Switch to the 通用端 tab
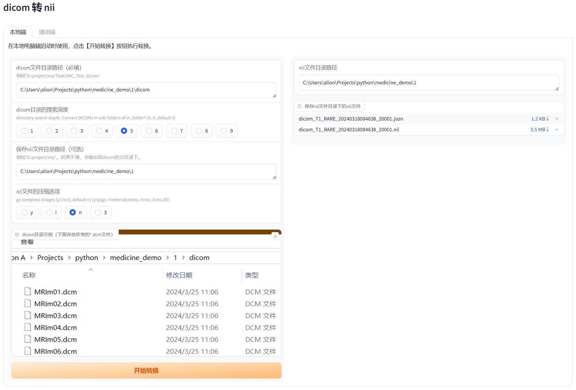The height and width of the screenshot is (390, 576). (47, 32)
